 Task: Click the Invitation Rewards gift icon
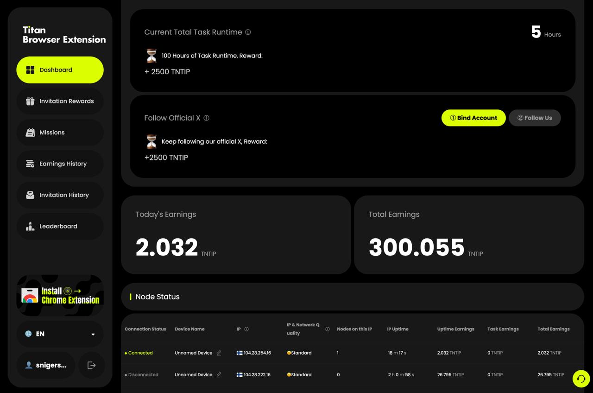[x=30, y=101]
